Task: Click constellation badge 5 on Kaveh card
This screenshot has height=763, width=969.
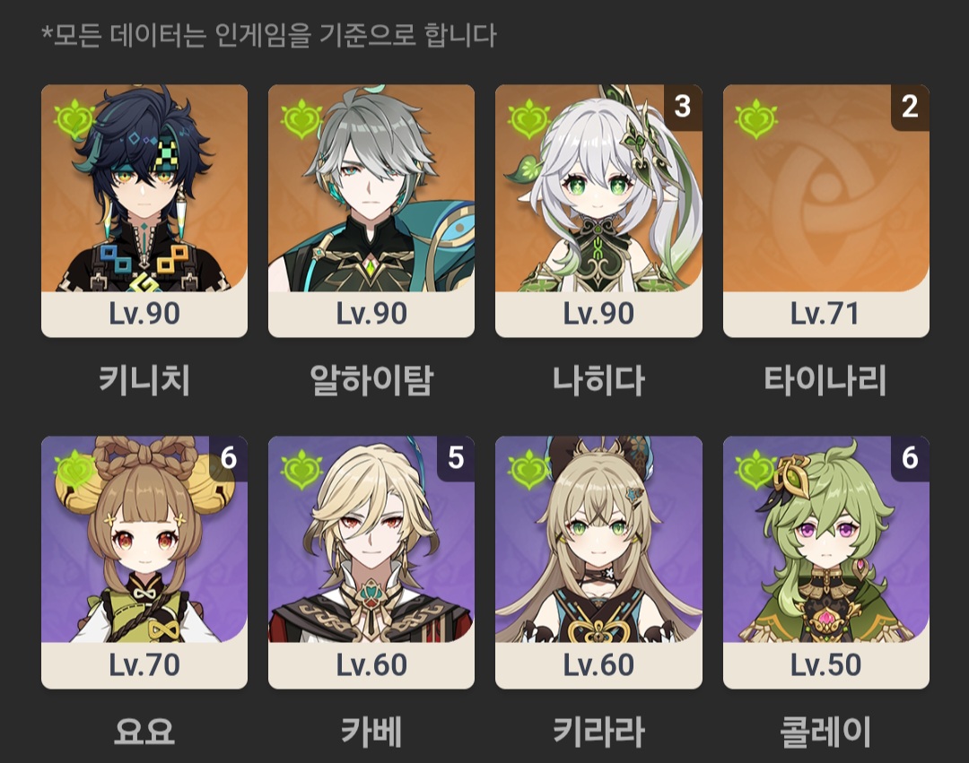Action: coord(456,458)
